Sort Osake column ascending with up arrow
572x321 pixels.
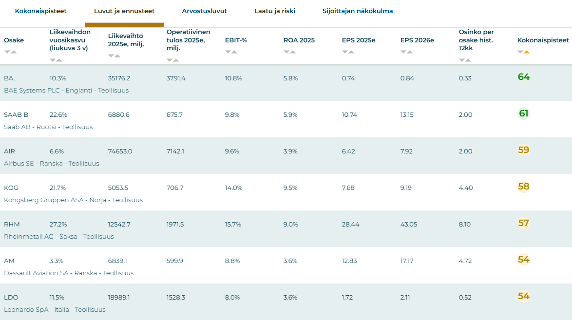point(14,52)
